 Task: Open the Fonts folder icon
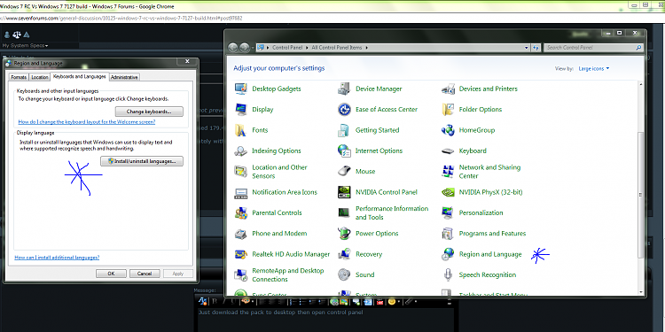241,130
